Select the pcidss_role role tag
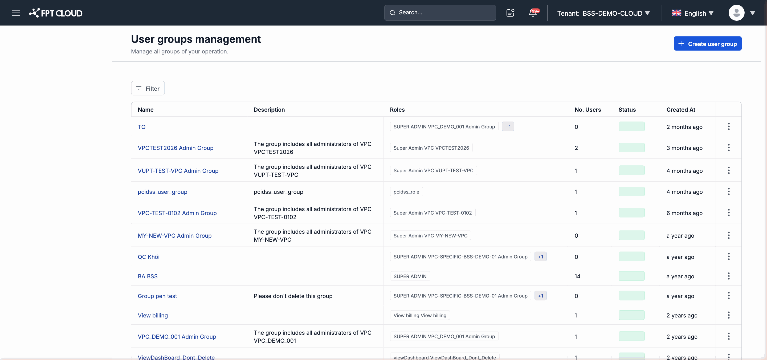The width and height of the screenshot is (767, 360). point(406,192)
